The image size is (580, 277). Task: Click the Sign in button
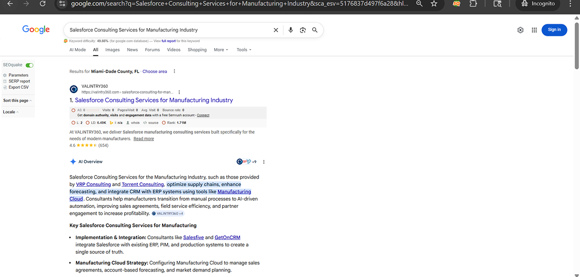[x=554, y=30]
